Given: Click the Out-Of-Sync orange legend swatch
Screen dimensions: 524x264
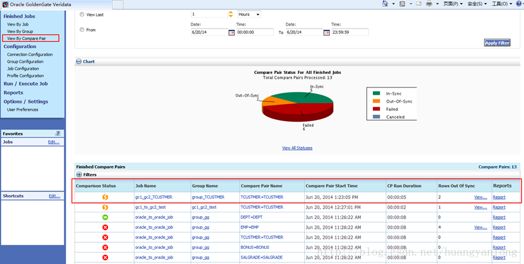Looking at the screenshot, I should (376, 101).
